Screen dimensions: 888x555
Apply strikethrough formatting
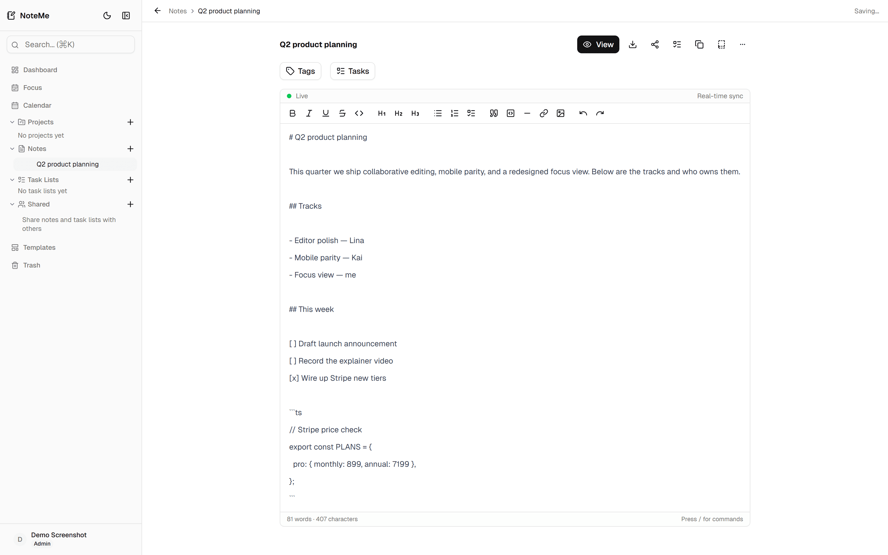point(342,113)
